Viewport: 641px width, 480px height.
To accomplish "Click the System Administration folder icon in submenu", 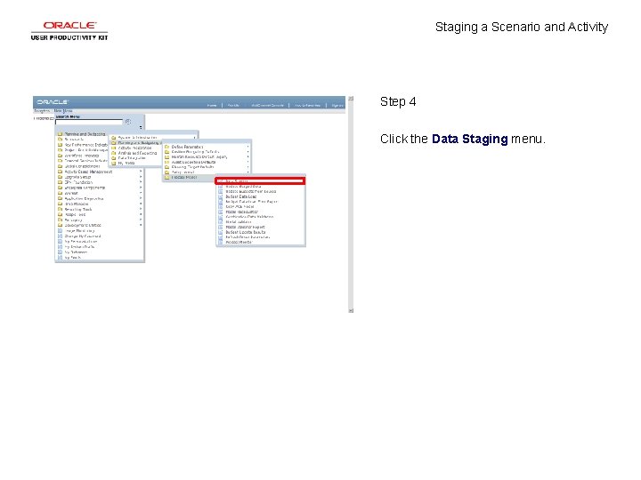I will coord(114,138).
